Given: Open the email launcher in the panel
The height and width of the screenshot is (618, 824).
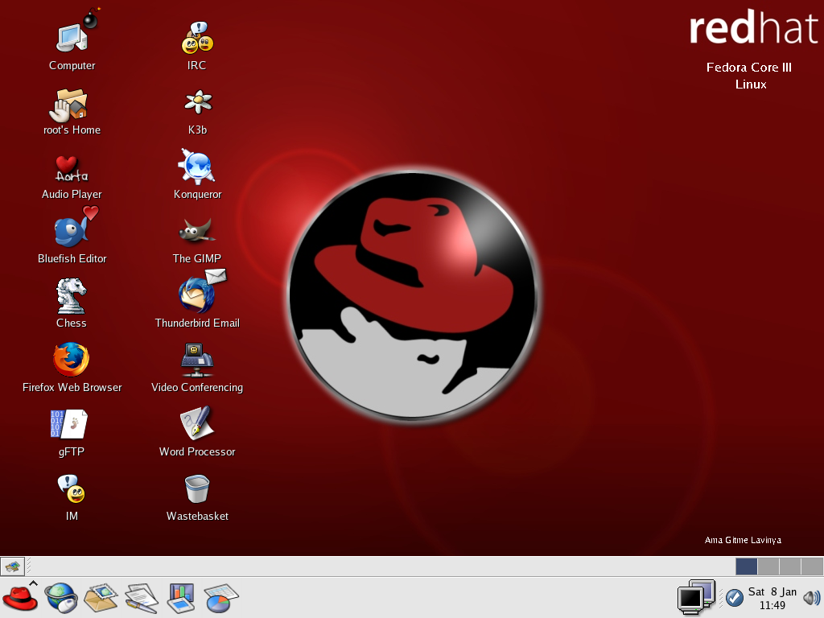Looking at the screenshot, I should click(101, 598).
